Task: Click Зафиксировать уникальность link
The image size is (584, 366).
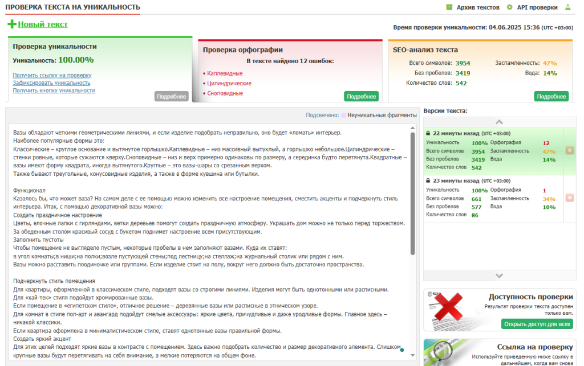Action: click(51, 83)
